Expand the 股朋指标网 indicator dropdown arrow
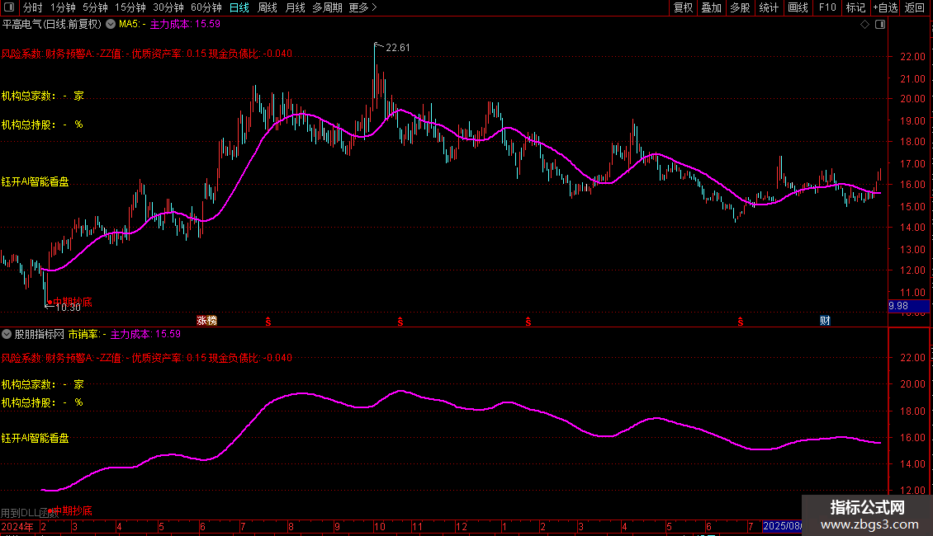 (x=7, y=335)
